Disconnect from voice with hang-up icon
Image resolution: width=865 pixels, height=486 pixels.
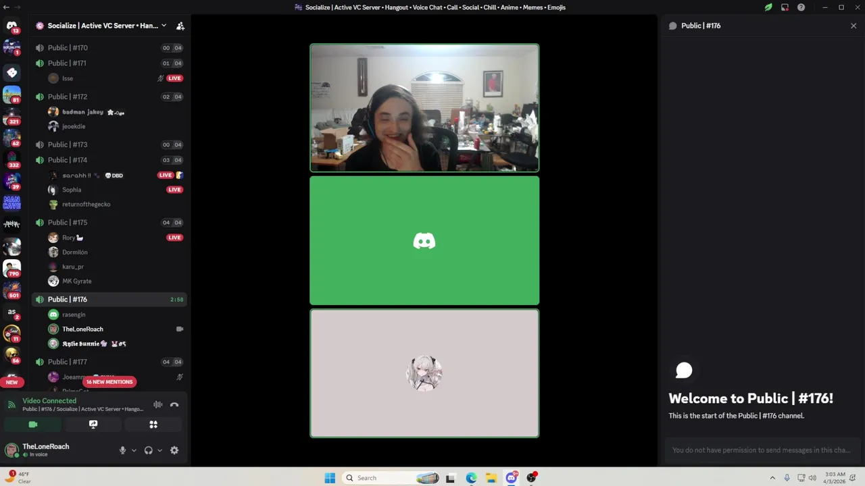[174, 405]
